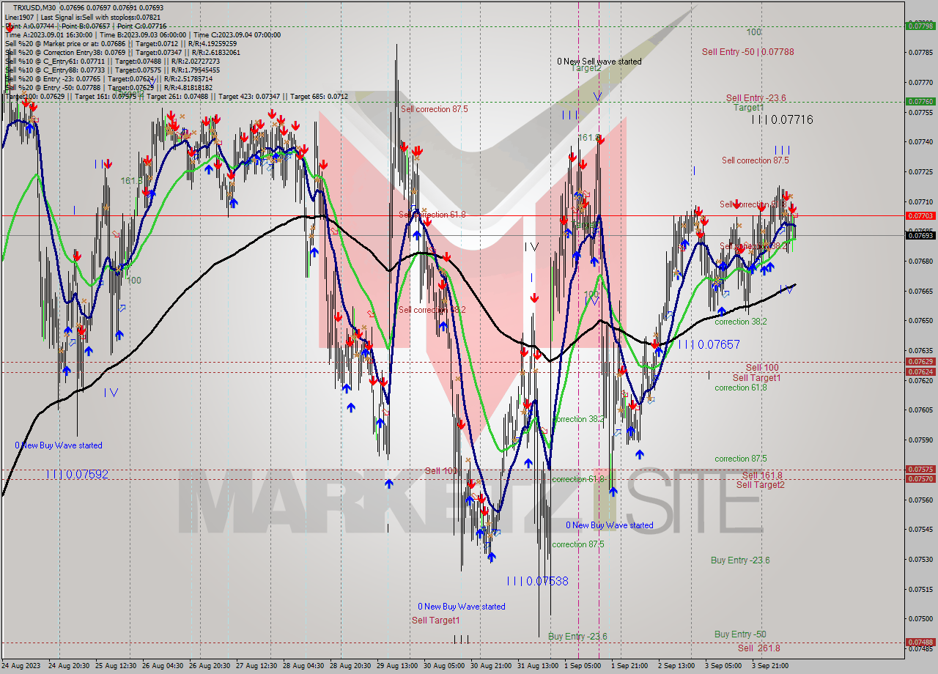Click the 'Target100: 0.07629' targets line
Screen dimensions: 938x674
[x=176, y=96]
